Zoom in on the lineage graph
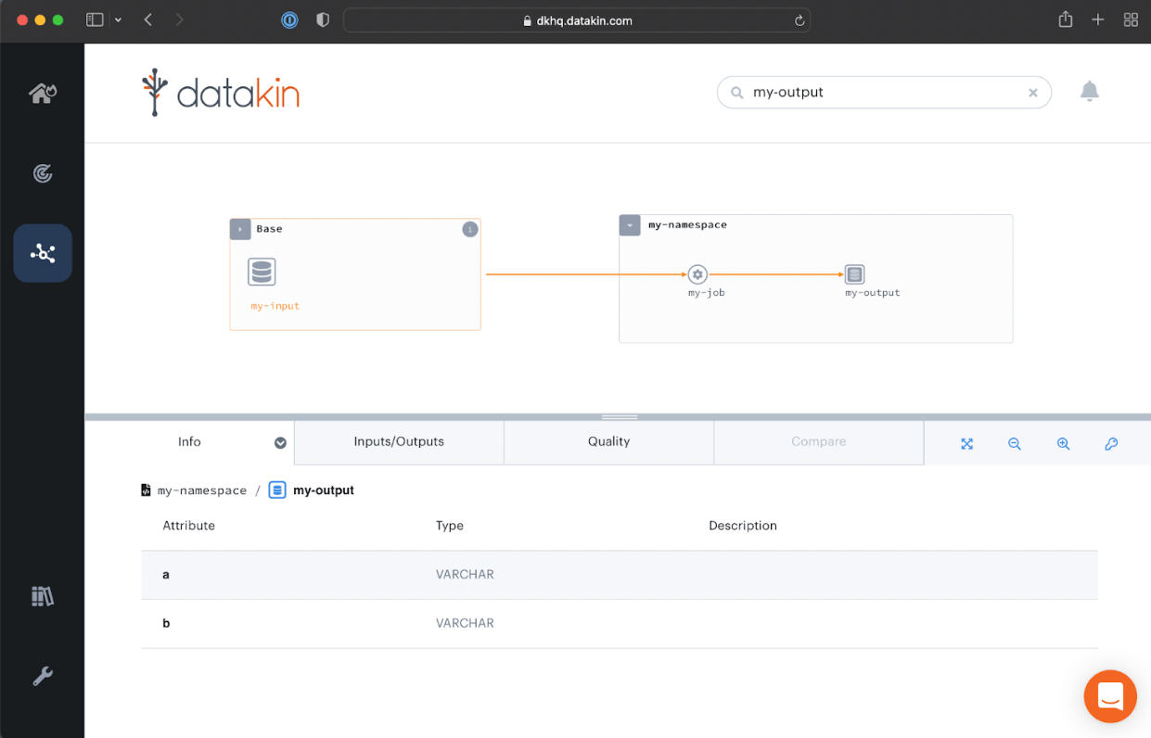This screenshot has width=1151, height=738. [x=1063, y=443]
